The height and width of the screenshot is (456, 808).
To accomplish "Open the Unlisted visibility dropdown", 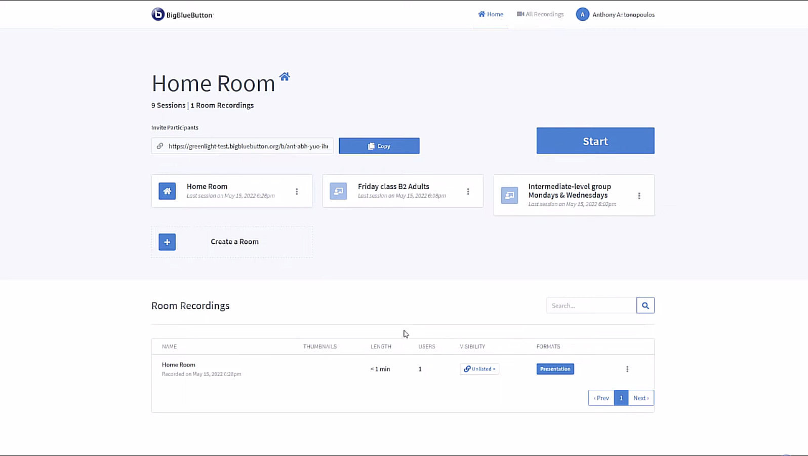I will pyautogui.click(x=479, y=369).
